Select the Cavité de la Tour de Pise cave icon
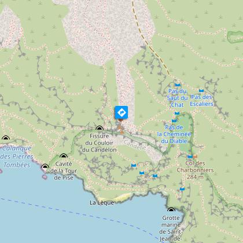Viewport: 243px width, 243px height. [x=64, y=156]
